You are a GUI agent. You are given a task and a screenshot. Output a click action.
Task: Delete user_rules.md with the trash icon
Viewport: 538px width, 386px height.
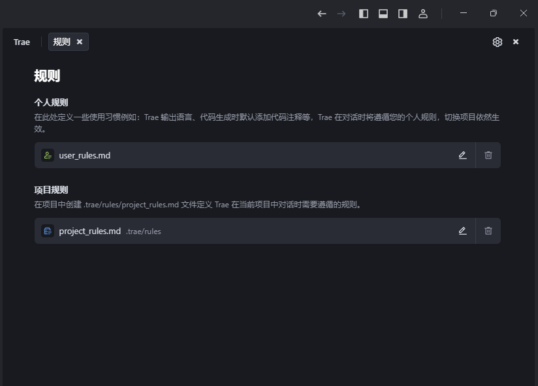pos(488,155)
